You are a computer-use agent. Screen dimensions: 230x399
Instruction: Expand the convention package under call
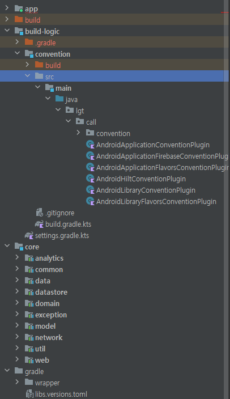pyautogui.click(x=78, y=133)
